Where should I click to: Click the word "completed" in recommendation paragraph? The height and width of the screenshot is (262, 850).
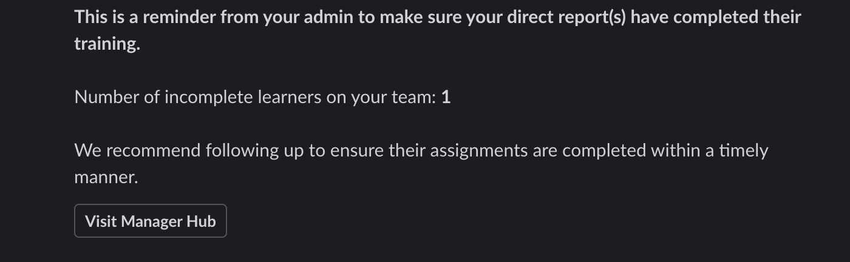pyautogui.click(x=604, y=150)
